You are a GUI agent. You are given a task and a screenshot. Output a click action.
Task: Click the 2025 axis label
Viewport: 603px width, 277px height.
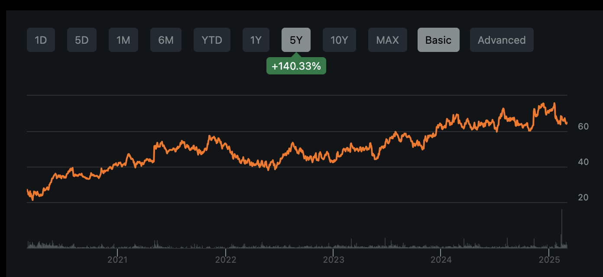tap(550, 260)
